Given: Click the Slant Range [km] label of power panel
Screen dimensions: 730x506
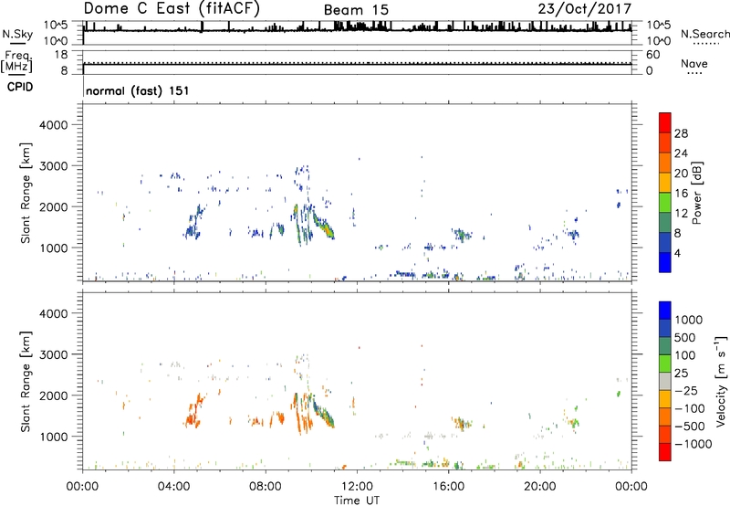Looking at the screenshot, I should click(26, 193).
